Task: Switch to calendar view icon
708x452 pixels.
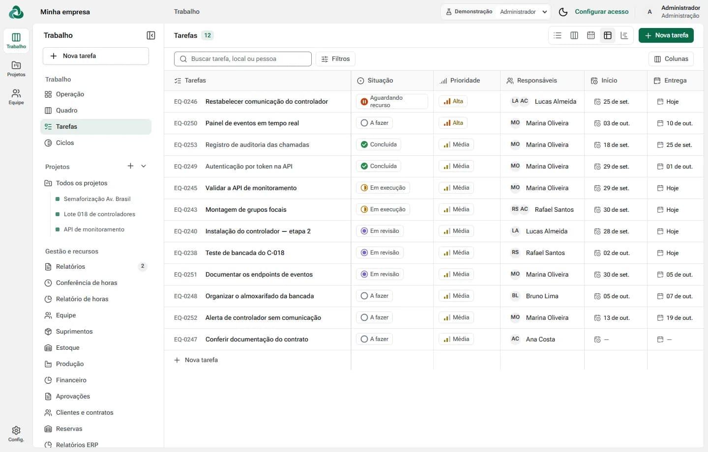Action: coord(591,35)
